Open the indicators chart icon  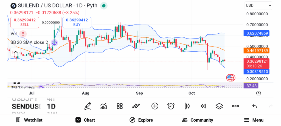point(104,106)
